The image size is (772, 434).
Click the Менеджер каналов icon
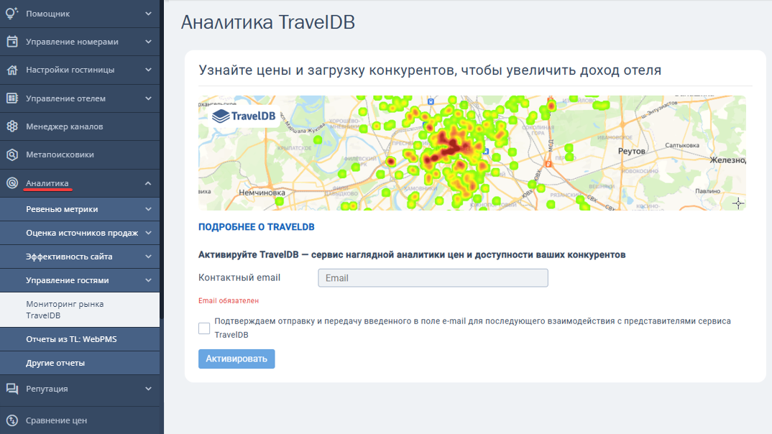pyautogui.click(x=12, y=126)
